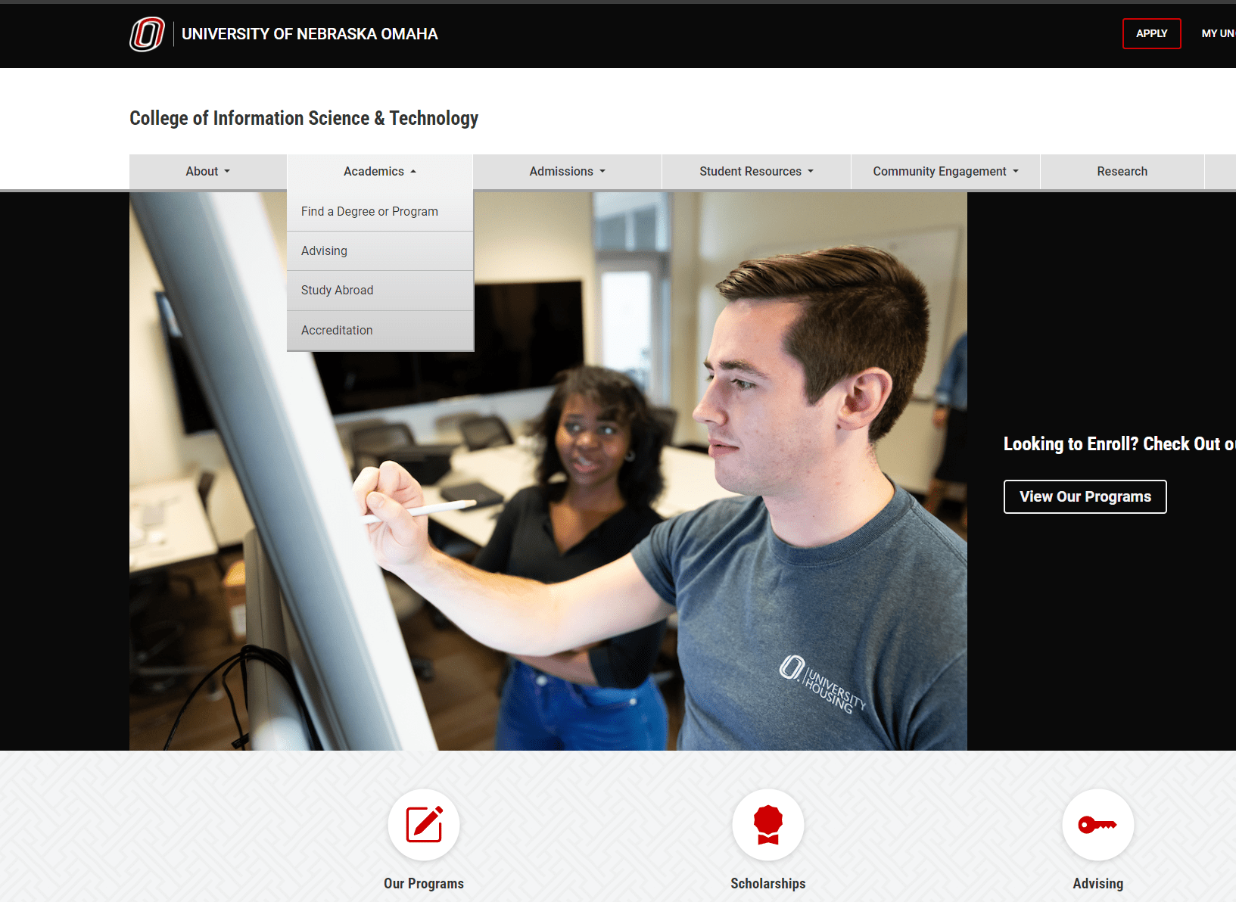Open the Advising key icon
This screenshot has height=902, width=1236.
coord(1098,825)
